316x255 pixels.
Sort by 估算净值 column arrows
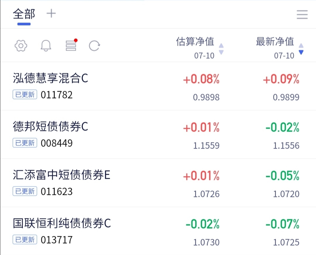point(221,49)
